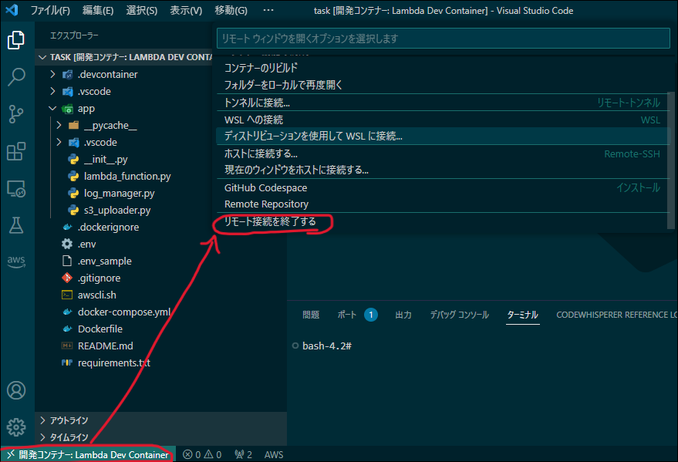Select ホストに接続する... option
Image resolution: width=678 pixels, height=462 pixels.
442,153
